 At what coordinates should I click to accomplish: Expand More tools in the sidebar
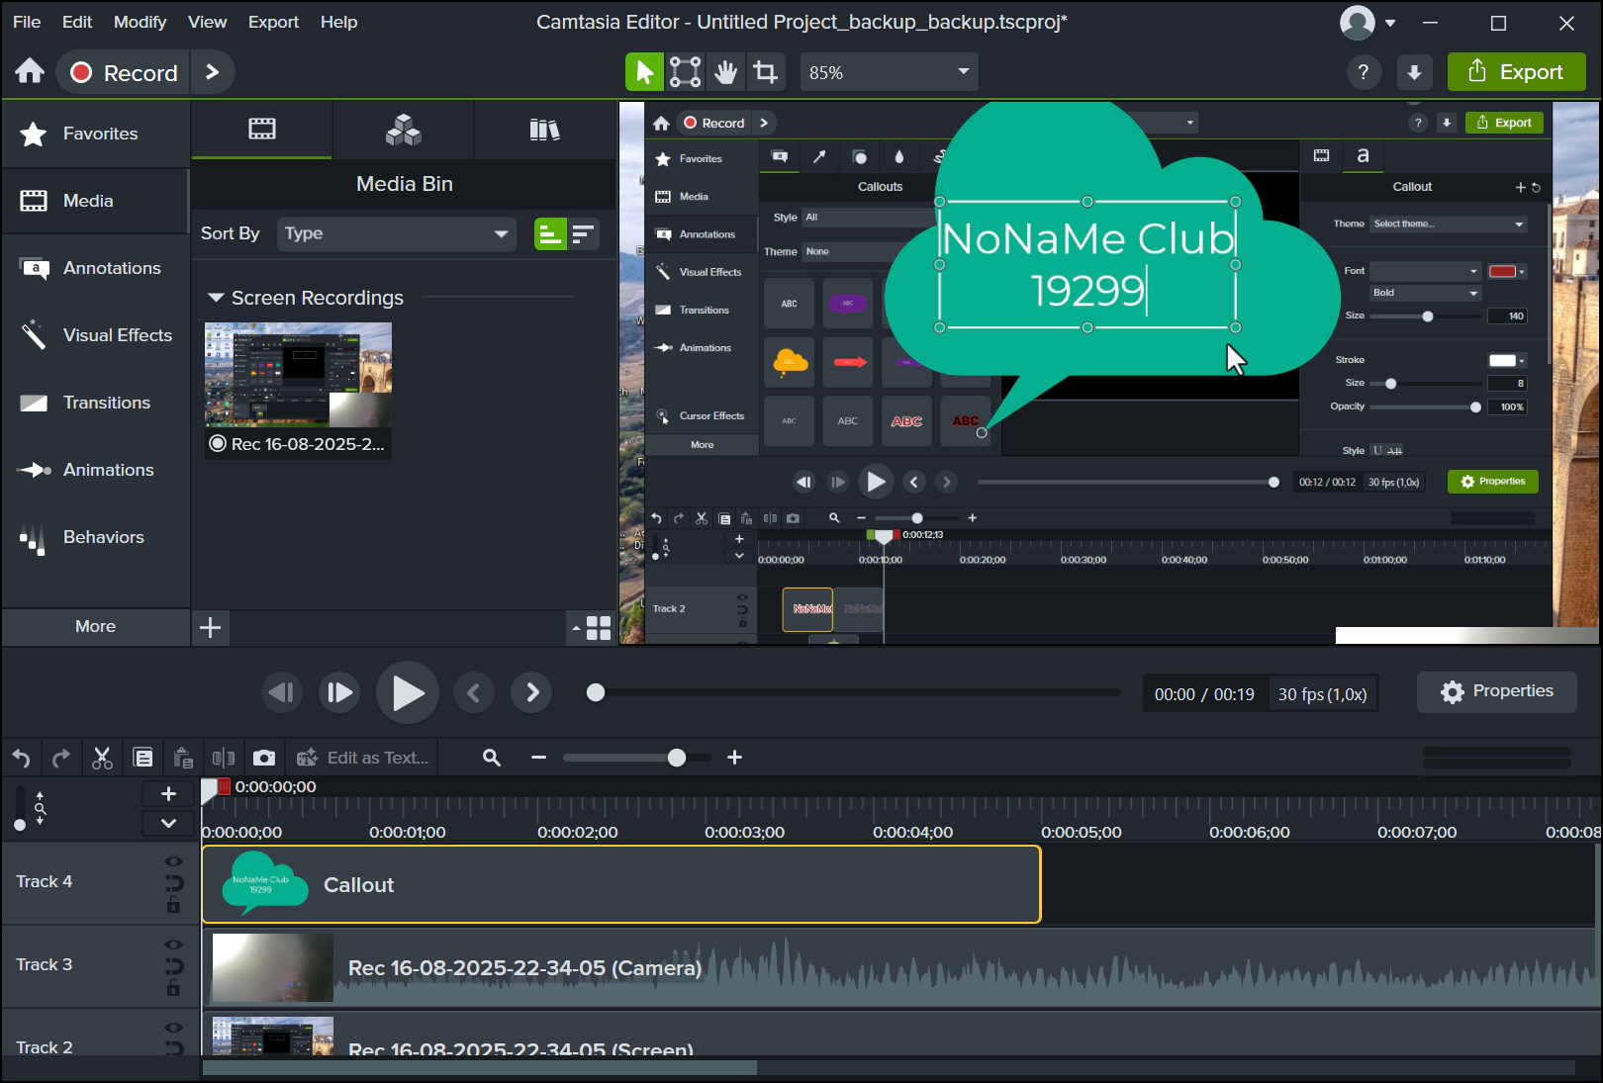[95, 626]
